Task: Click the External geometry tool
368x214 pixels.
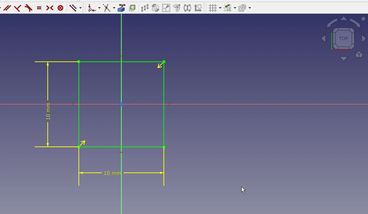Action: pos(122,8)
